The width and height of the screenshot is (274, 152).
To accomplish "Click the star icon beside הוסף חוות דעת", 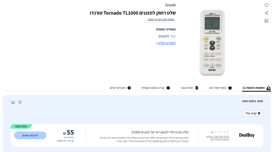I will click(230, 88).
